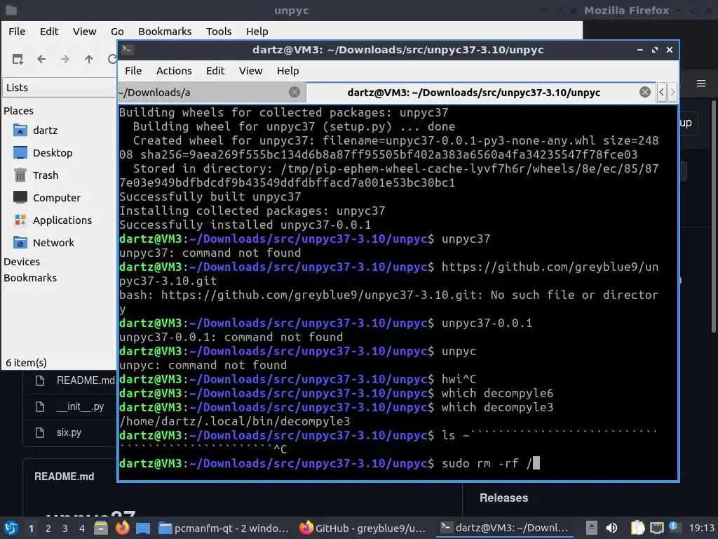The image size is (718, 539).
Task: Open network monitor tray icon
Action: [x=656, y=528]
